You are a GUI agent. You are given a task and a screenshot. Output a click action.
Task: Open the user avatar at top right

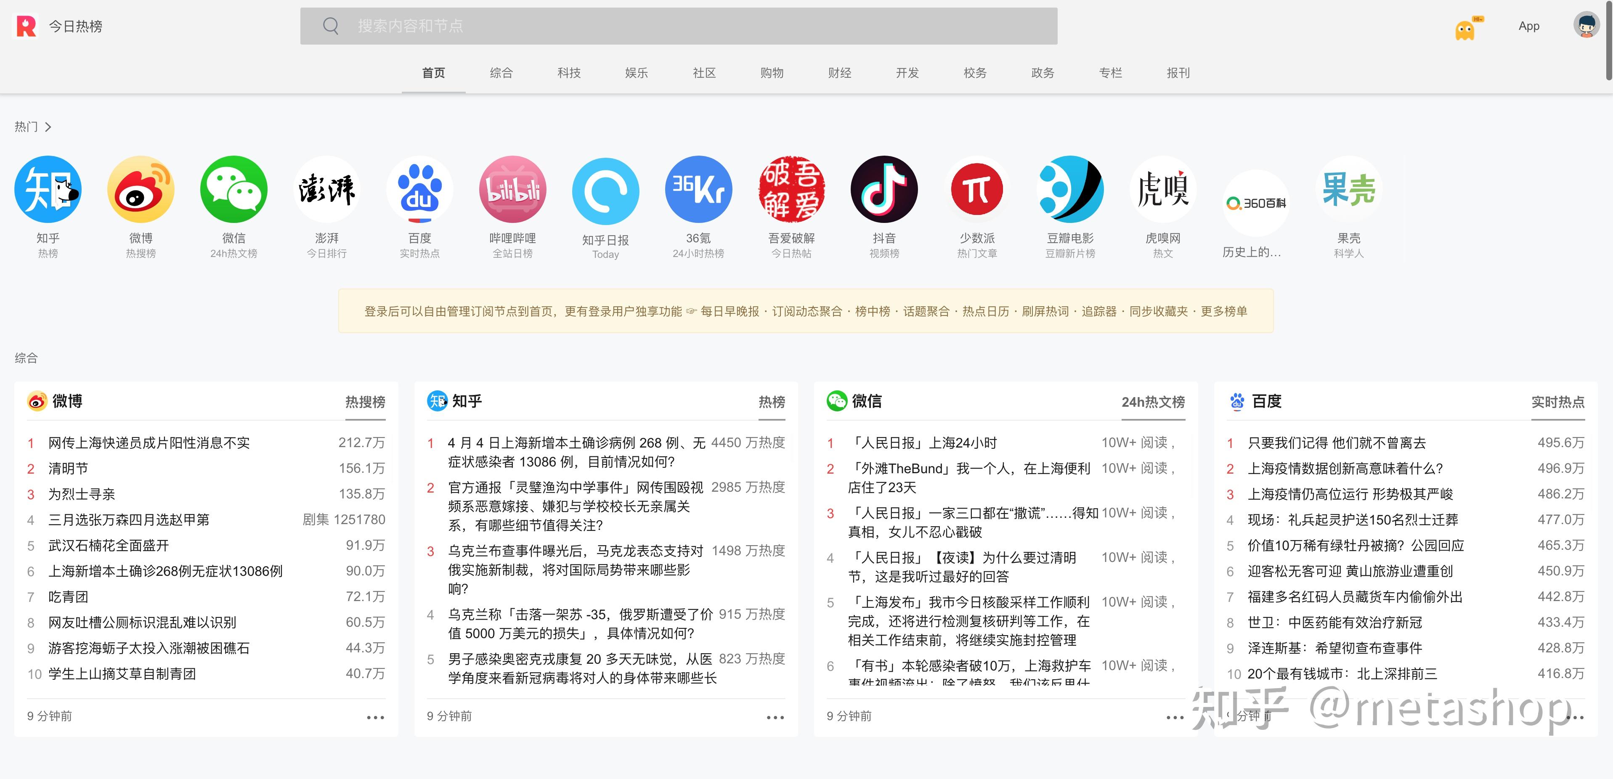(x=1586, y=26)
